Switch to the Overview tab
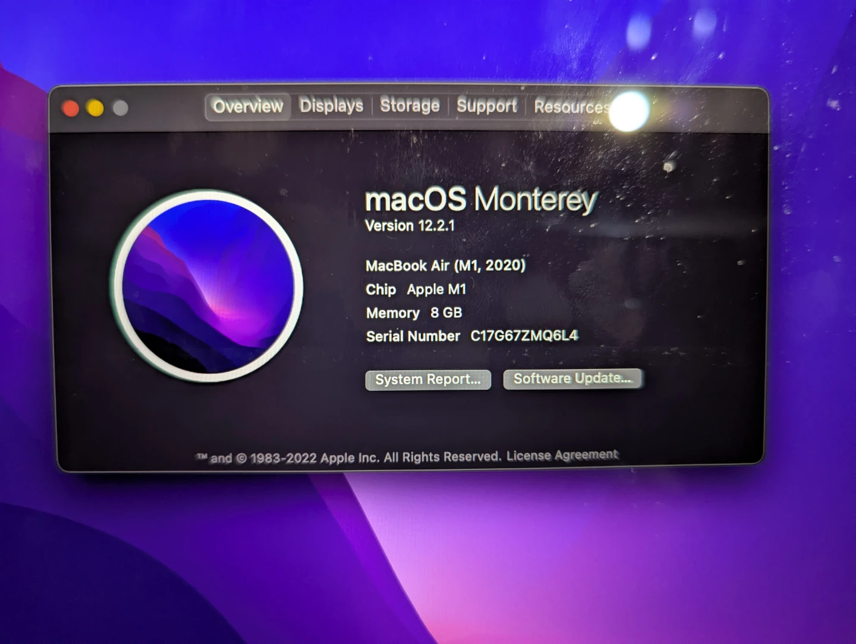This screenshot has width=856, height=644. 248,106
